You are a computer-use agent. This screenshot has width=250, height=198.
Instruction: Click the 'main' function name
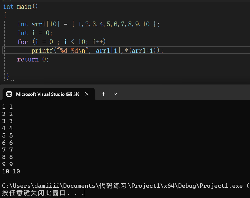[24, 7]
